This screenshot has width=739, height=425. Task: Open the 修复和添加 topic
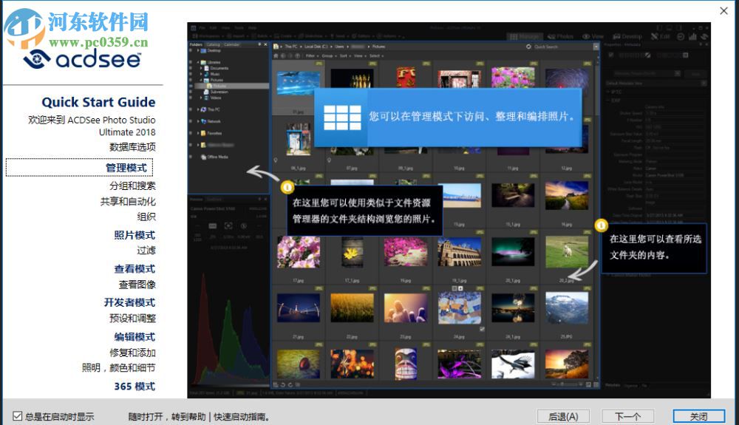132,353
